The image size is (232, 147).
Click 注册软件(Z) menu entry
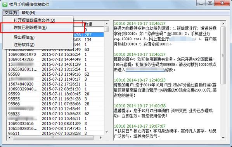click(24, 45)
